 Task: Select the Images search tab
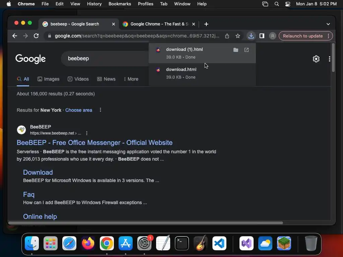point(48,79)
